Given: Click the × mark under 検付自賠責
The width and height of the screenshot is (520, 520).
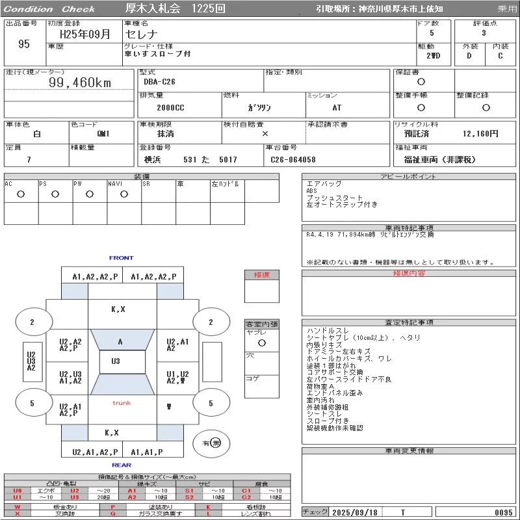Looking at the screenshot, I should pos(265,133).
